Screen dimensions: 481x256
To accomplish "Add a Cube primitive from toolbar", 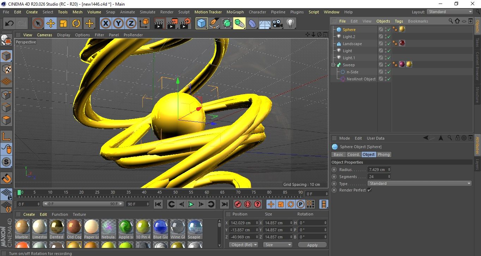I will [201, 24].
